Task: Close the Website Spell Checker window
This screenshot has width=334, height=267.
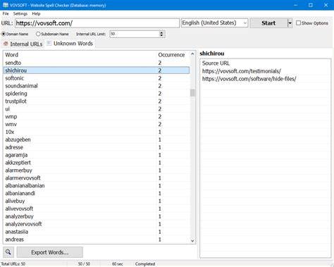Action: pos(326,5)
